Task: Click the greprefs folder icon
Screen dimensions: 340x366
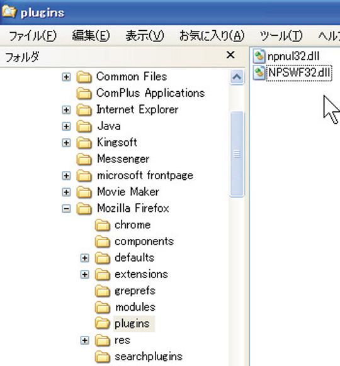Action: coord(103,291)
